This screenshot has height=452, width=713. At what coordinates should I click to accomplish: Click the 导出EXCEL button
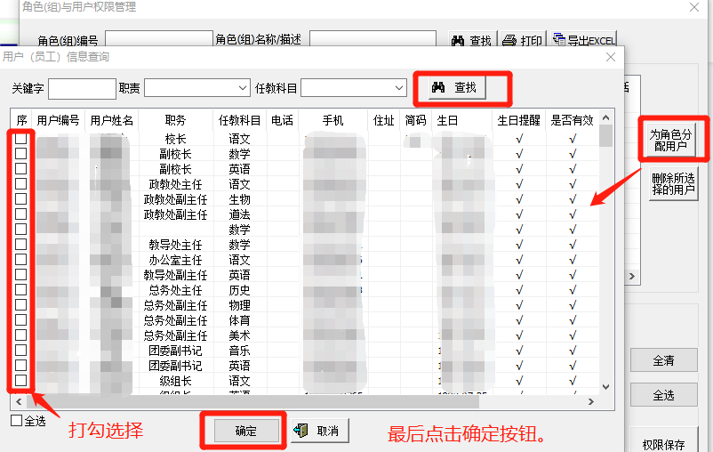(x=584, y=40)
